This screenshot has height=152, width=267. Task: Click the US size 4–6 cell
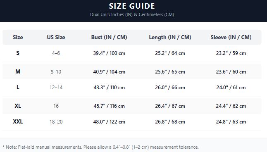(56, 53)
